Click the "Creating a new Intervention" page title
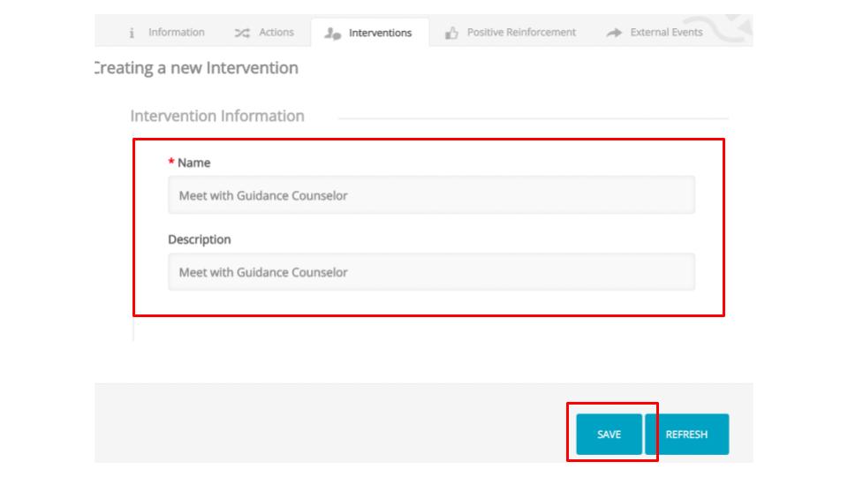Image resolution: width=848 pixels, height=477 pixels. pos(196,68)
